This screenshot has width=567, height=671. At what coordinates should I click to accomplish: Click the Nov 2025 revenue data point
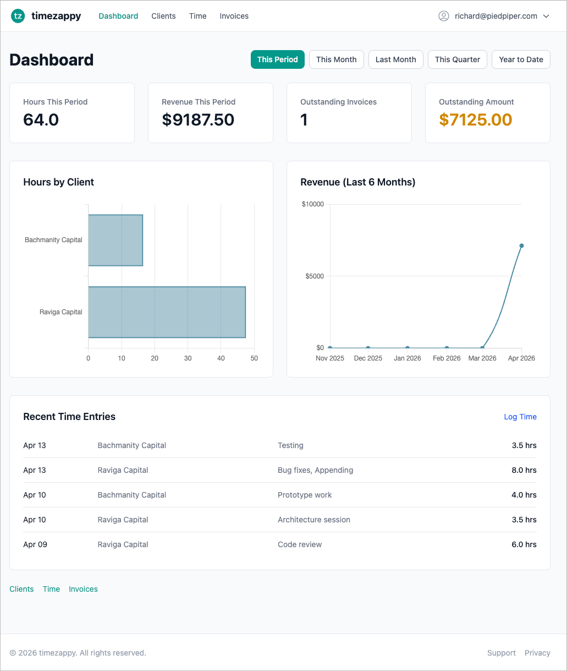pos(330,347)
